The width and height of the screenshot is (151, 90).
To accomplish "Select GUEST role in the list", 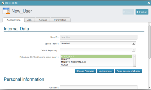I will pyautogui.click(x=96, y=65).
